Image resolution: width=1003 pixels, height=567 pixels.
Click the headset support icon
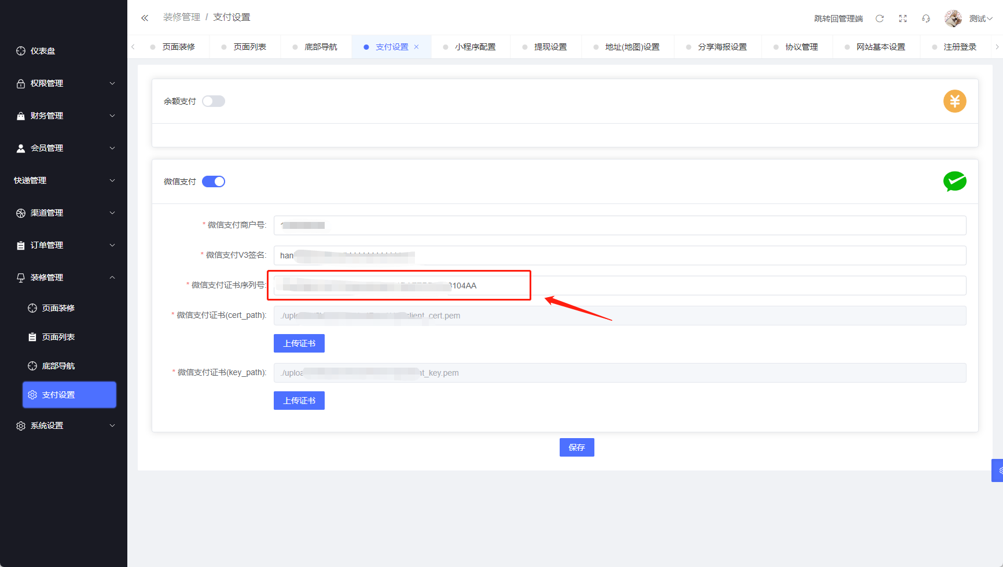point(926,18)
